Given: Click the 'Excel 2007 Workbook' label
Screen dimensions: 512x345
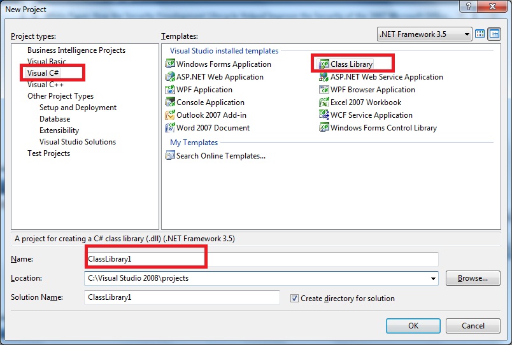Looking at the screenshot, I should 366,102.
